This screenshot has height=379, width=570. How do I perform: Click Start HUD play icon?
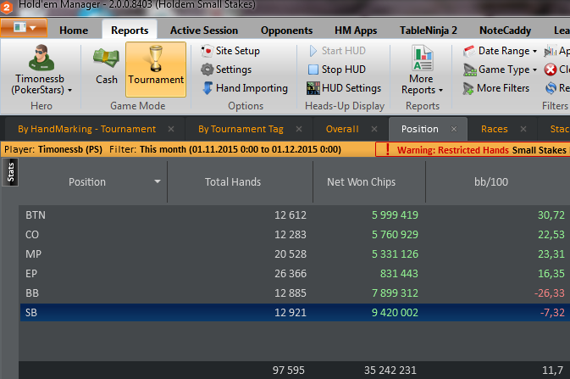point(313,51)
